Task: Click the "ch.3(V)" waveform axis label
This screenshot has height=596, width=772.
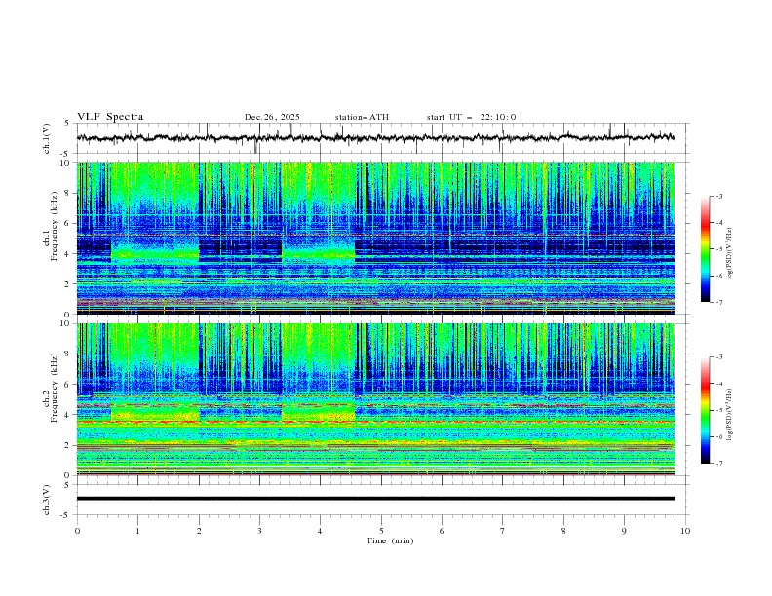Action: pyautogui.click(x=47, y=500)
